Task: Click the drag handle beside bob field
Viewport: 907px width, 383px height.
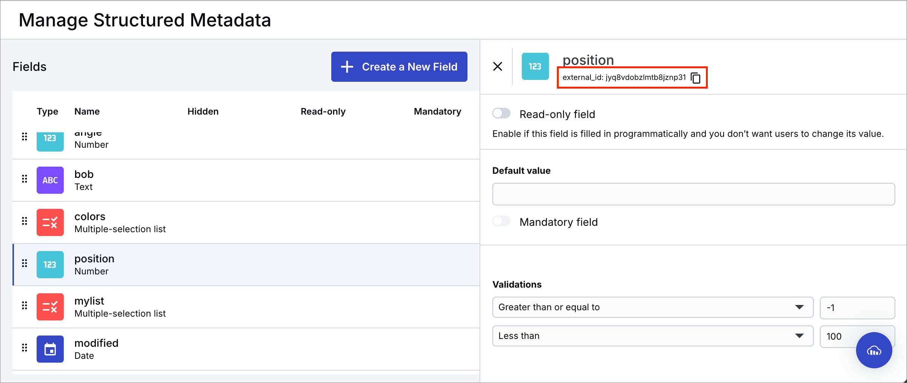Action: 25,179
